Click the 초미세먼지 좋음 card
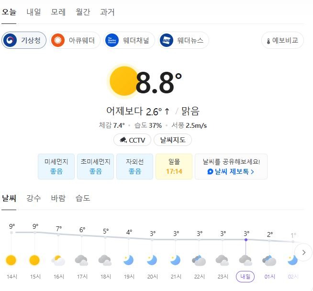The height and width of the screenshot is (291, 313). point(95,166)
